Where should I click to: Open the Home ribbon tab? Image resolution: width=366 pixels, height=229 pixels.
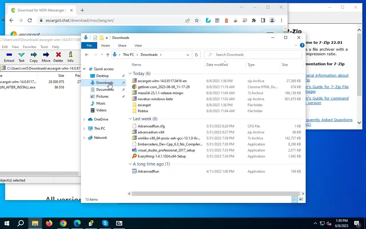coord(106,46)
